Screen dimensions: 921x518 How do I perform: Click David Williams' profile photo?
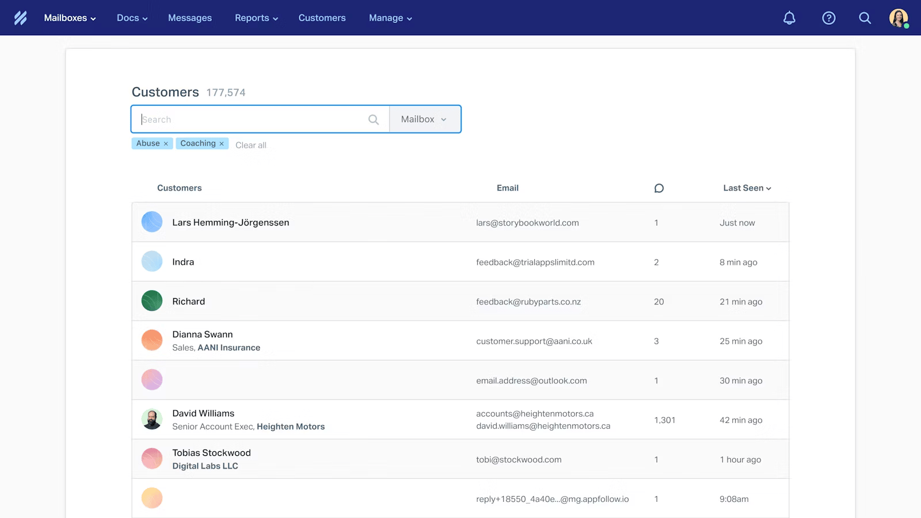tap(152, 420)
